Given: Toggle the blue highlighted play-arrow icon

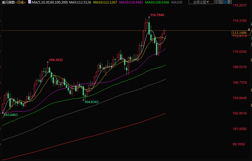Looking at the screenshot, I should click(x=225, y=2).
